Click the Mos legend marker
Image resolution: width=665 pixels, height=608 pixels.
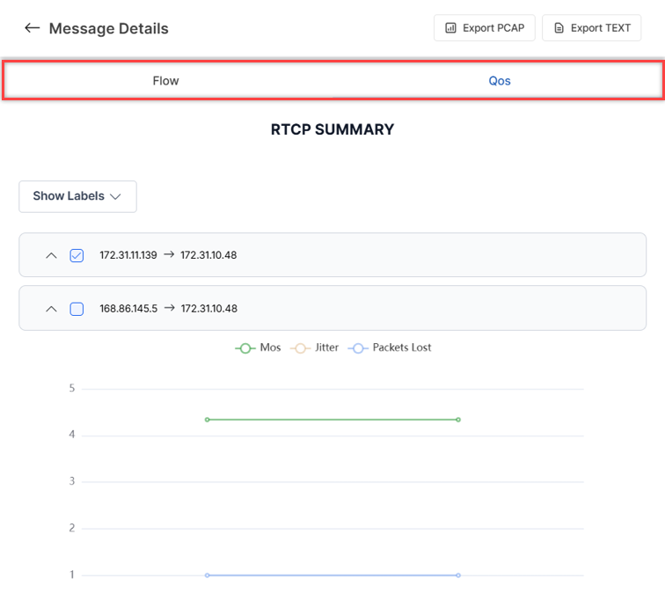[x=245, y=348]
